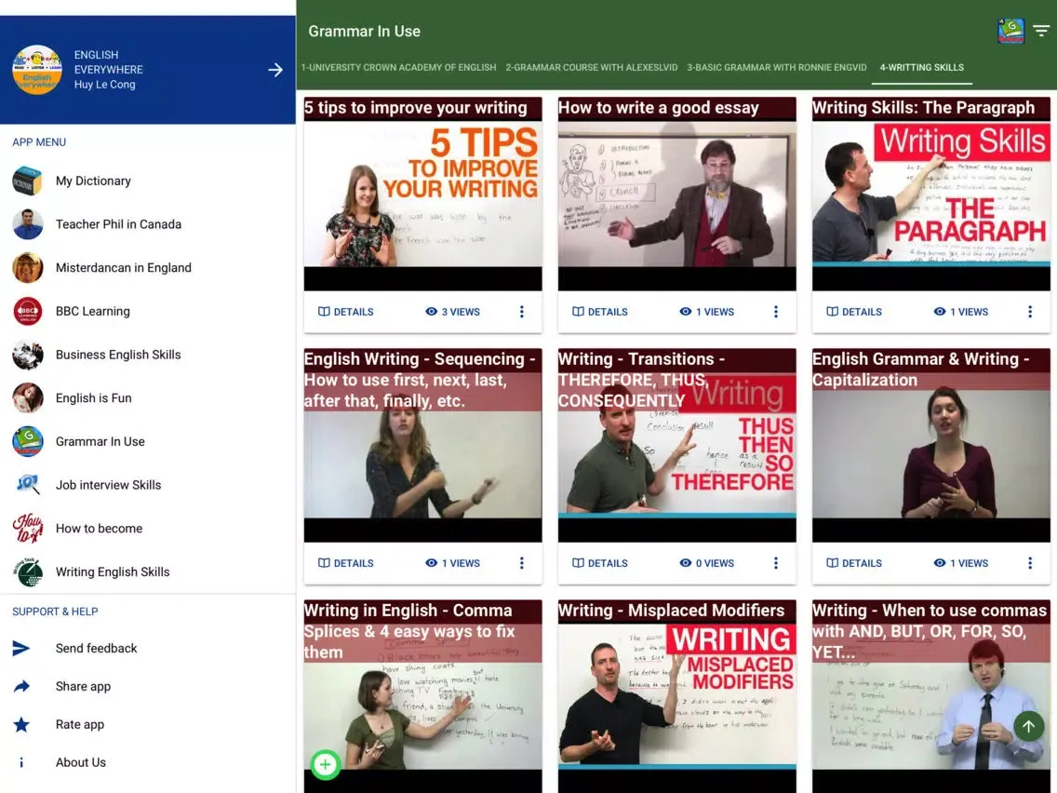
Task: Open more options for Capitalization video
Action: click(1030, 563)
